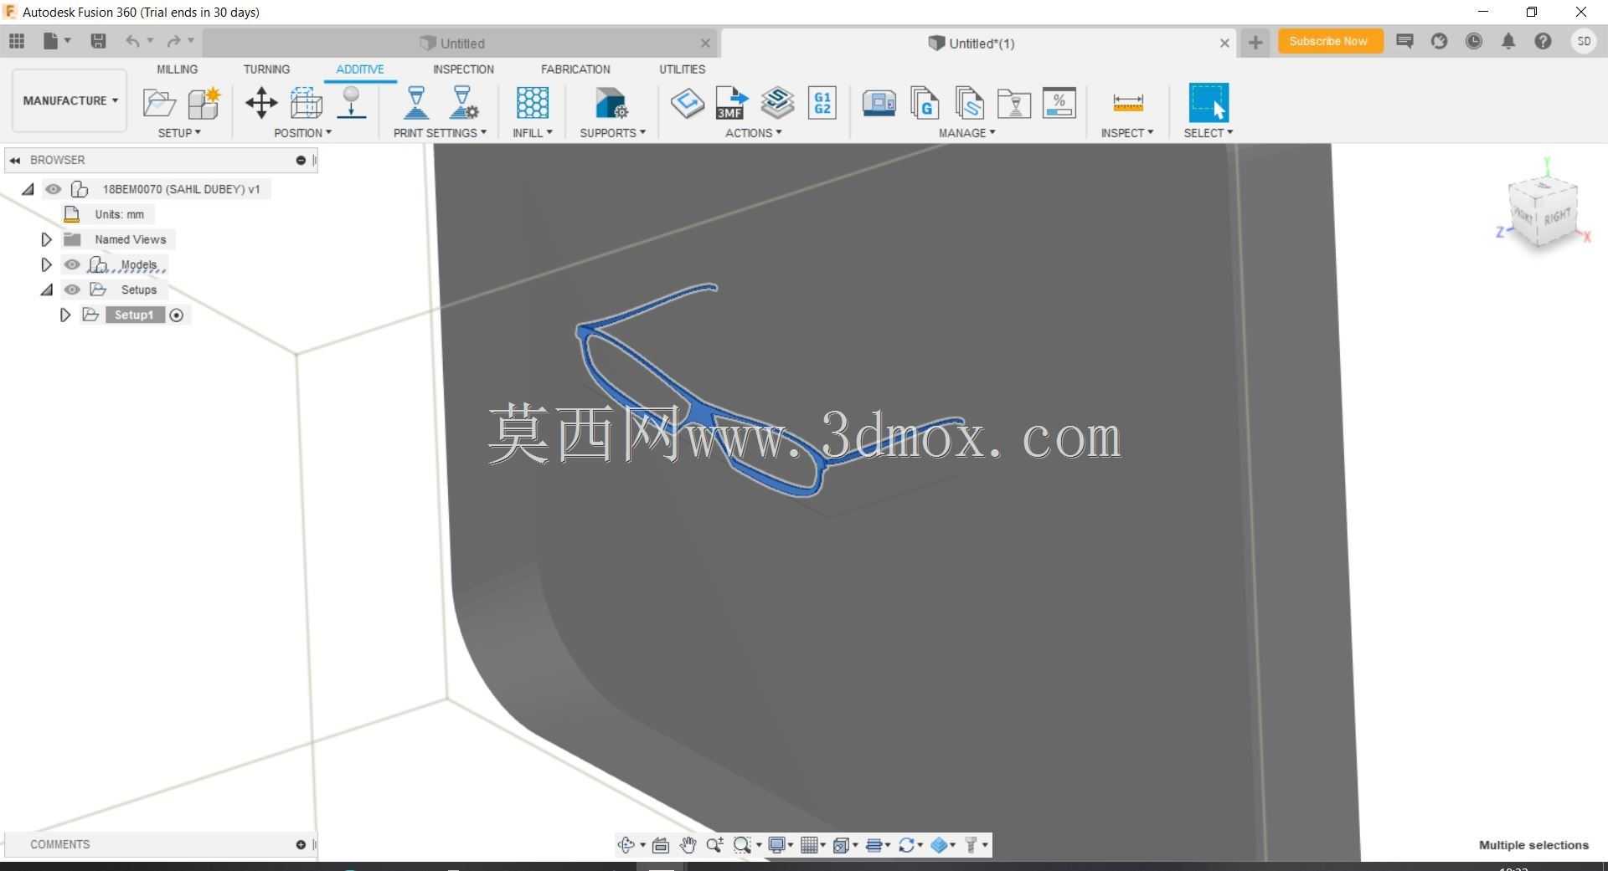Click the Save icon

[x=98, y=41]
